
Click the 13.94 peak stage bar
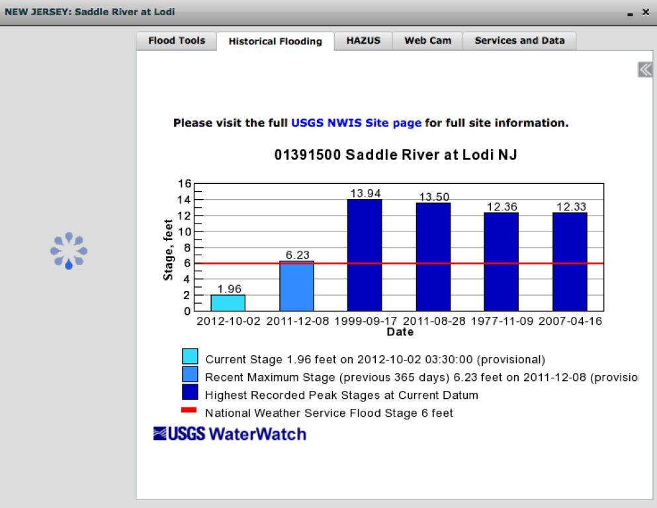click(365, 255)
